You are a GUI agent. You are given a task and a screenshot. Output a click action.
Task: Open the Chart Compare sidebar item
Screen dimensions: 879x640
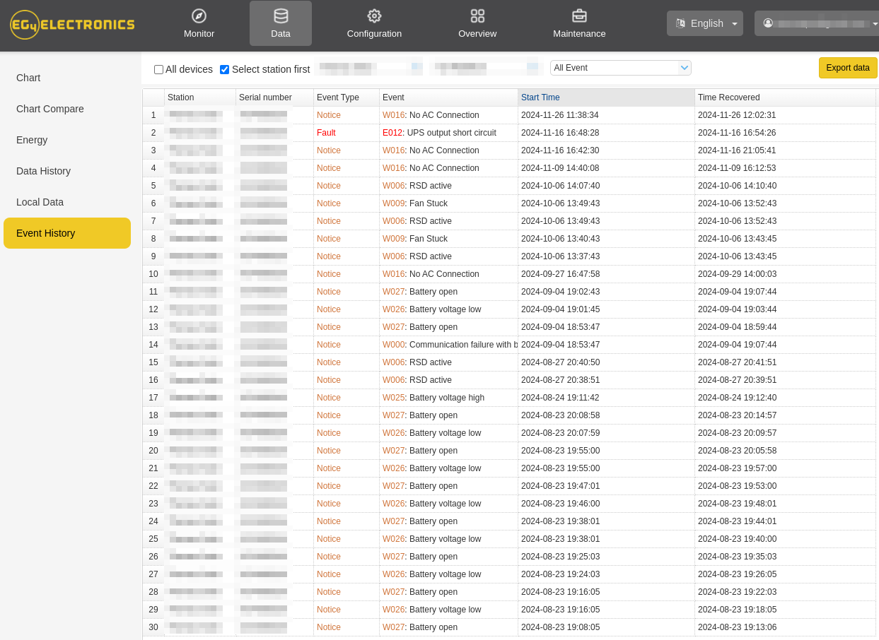click(x=50, y=109)
